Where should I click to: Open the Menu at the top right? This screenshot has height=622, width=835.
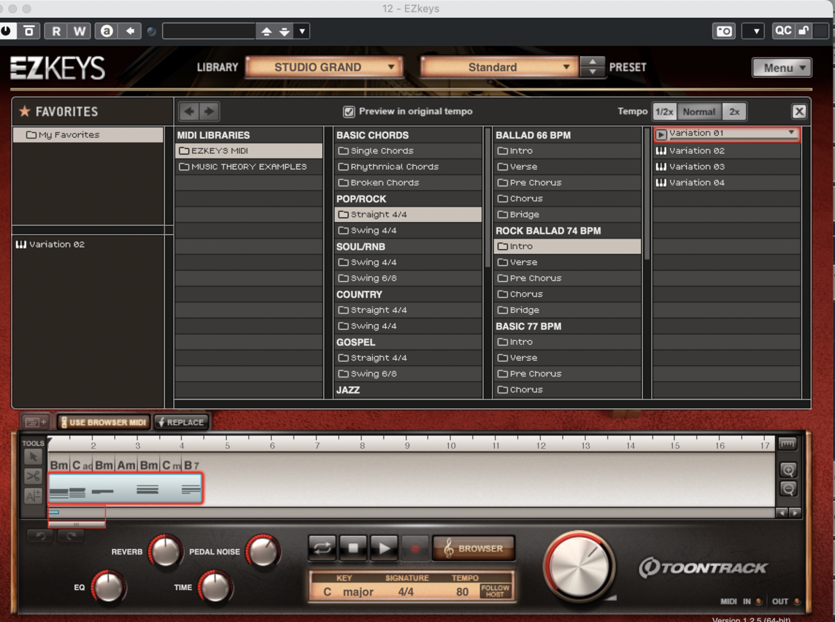[781, 67]
